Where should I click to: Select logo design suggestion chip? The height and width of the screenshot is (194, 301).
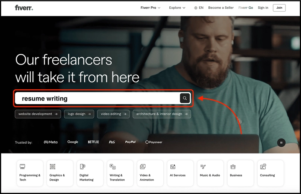(x=79, y=114)
